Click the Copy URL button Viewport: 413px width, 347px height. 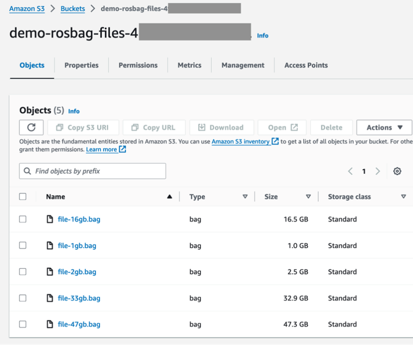click(154, 127)
